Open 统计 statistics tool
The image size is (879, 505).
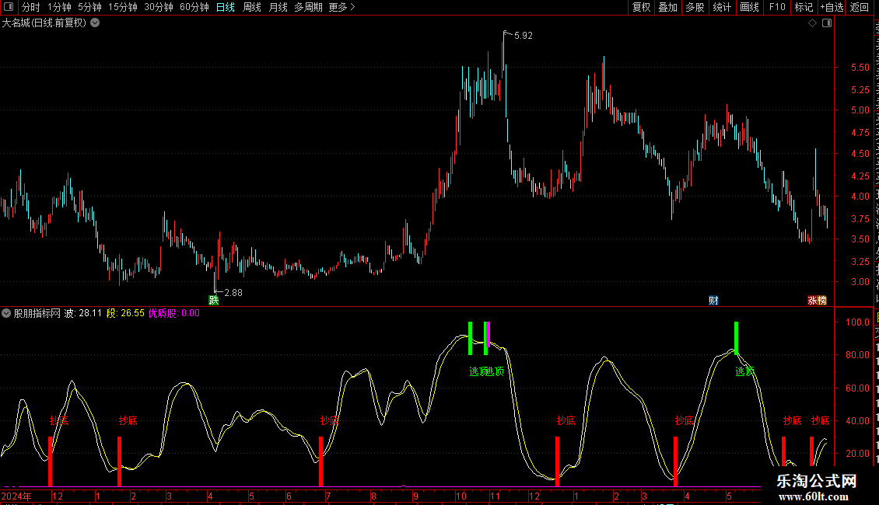[x=721, y=7]
